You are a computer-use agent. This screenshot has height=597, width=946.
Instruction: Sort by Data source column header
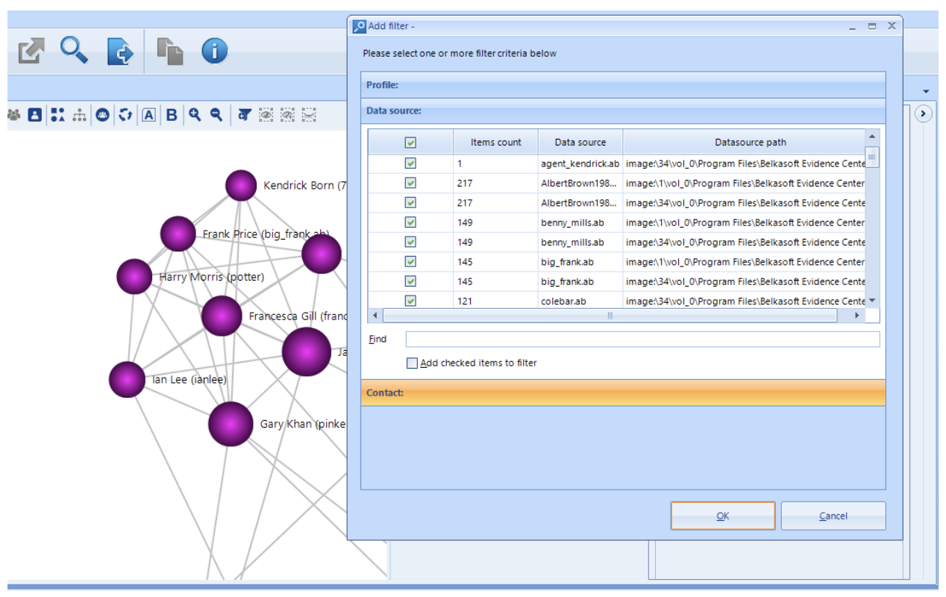pos(580,142)
